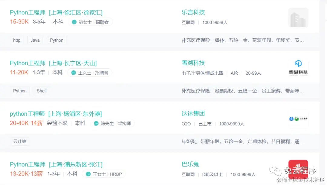The height and width of the screenshot is (185, 327).
Task: Open 乐言科技 company page
Action: pos(193,12)
